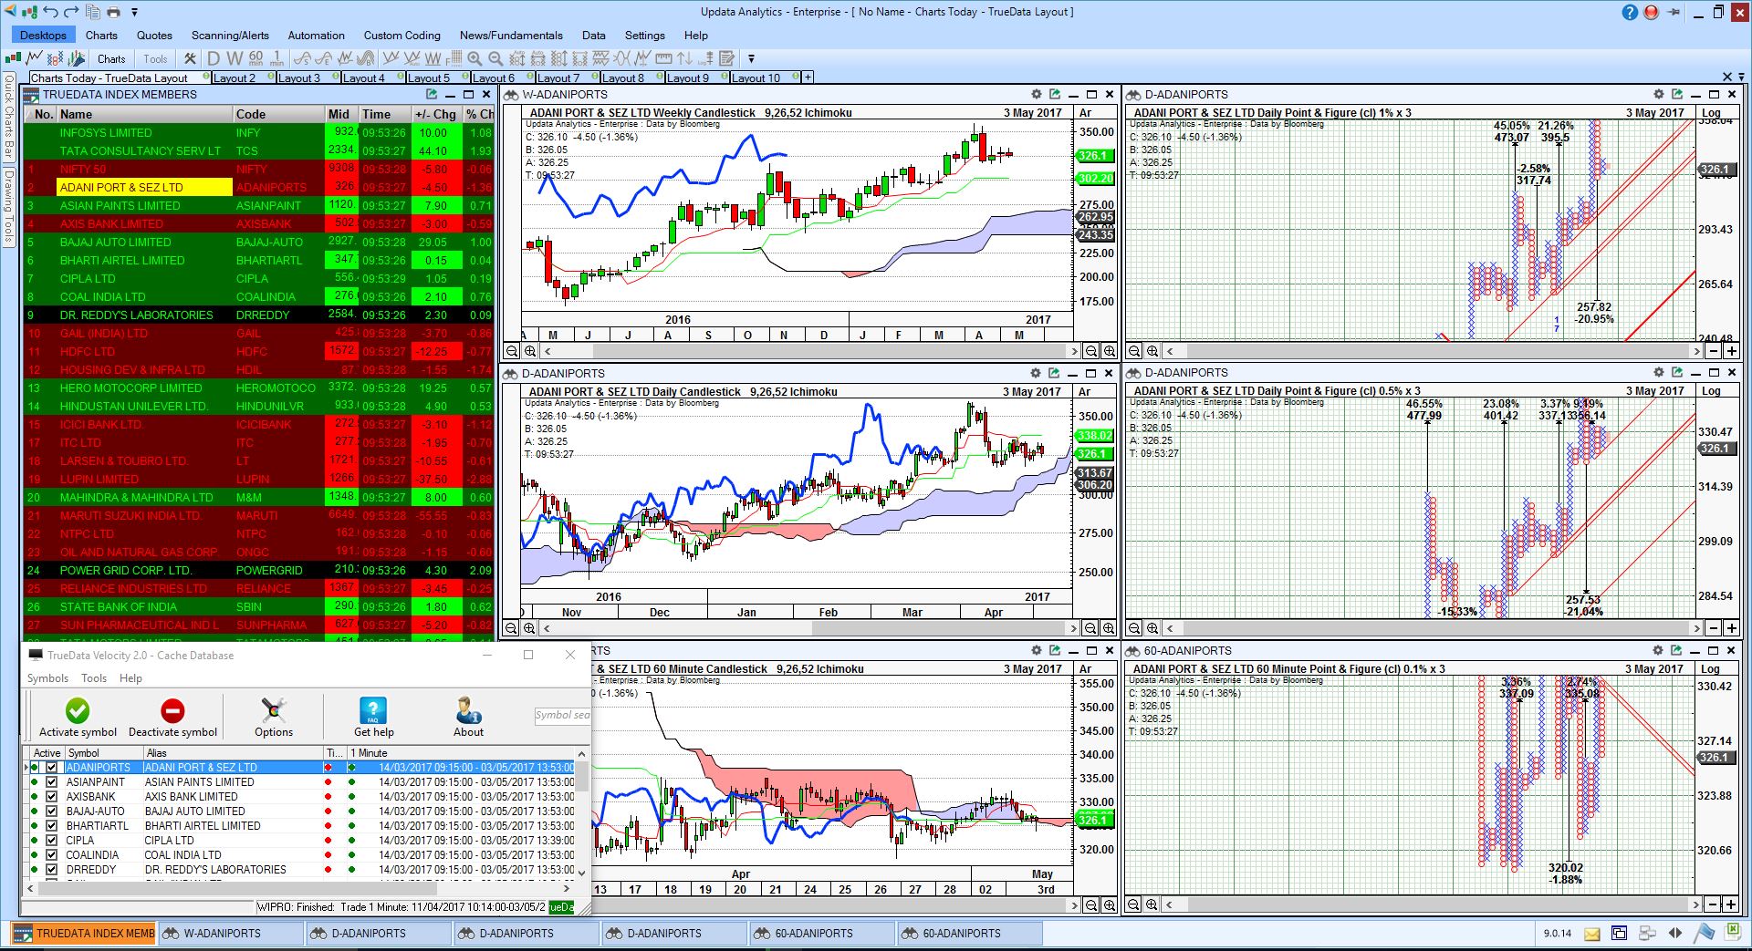Open the Custom Coding menu
The width and height of the screenshot is (1752, 951).
(401, 36)
